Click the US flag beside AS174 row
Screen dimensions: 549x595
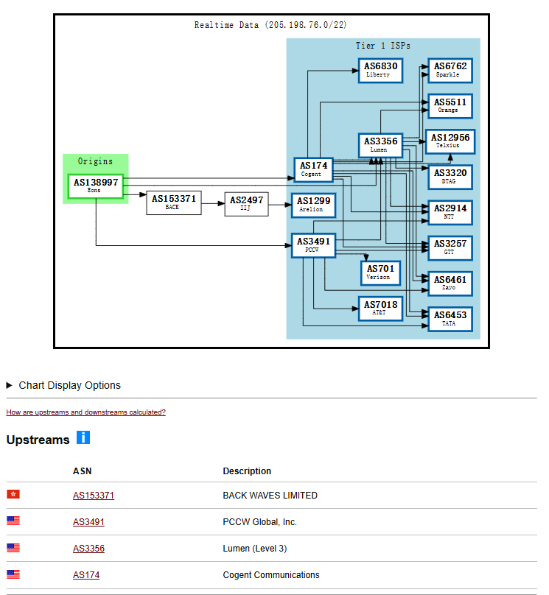13,574
